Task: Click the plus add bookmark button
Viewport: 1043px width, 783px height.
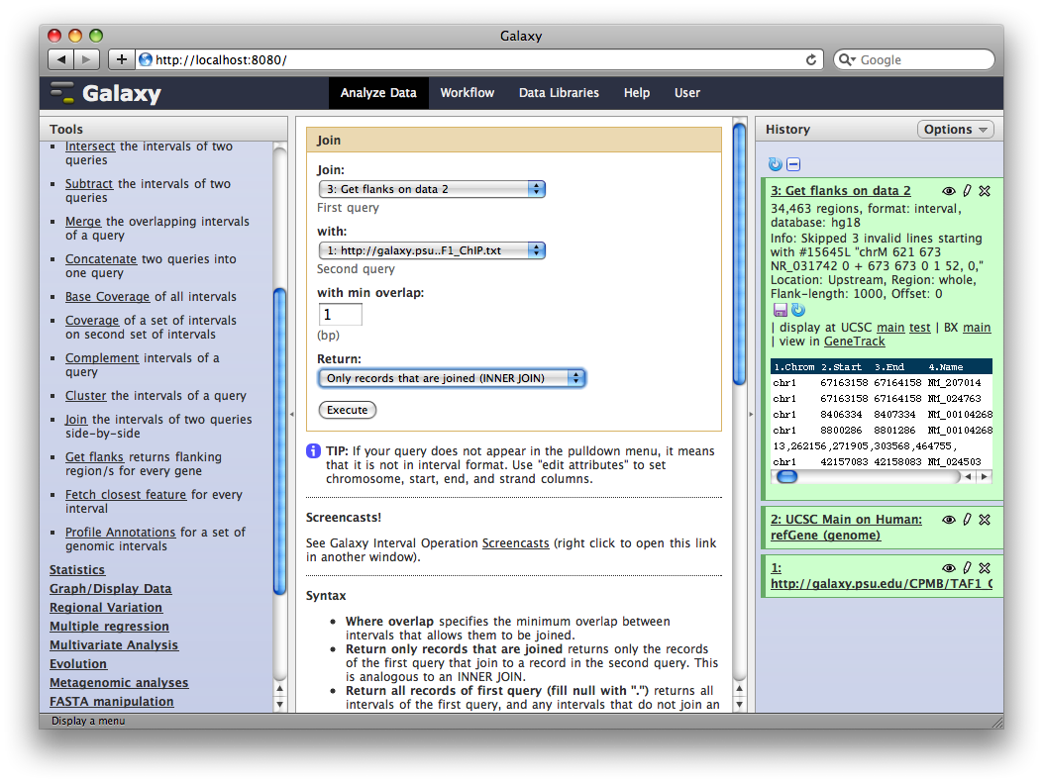Action: [x=121, y=59]
